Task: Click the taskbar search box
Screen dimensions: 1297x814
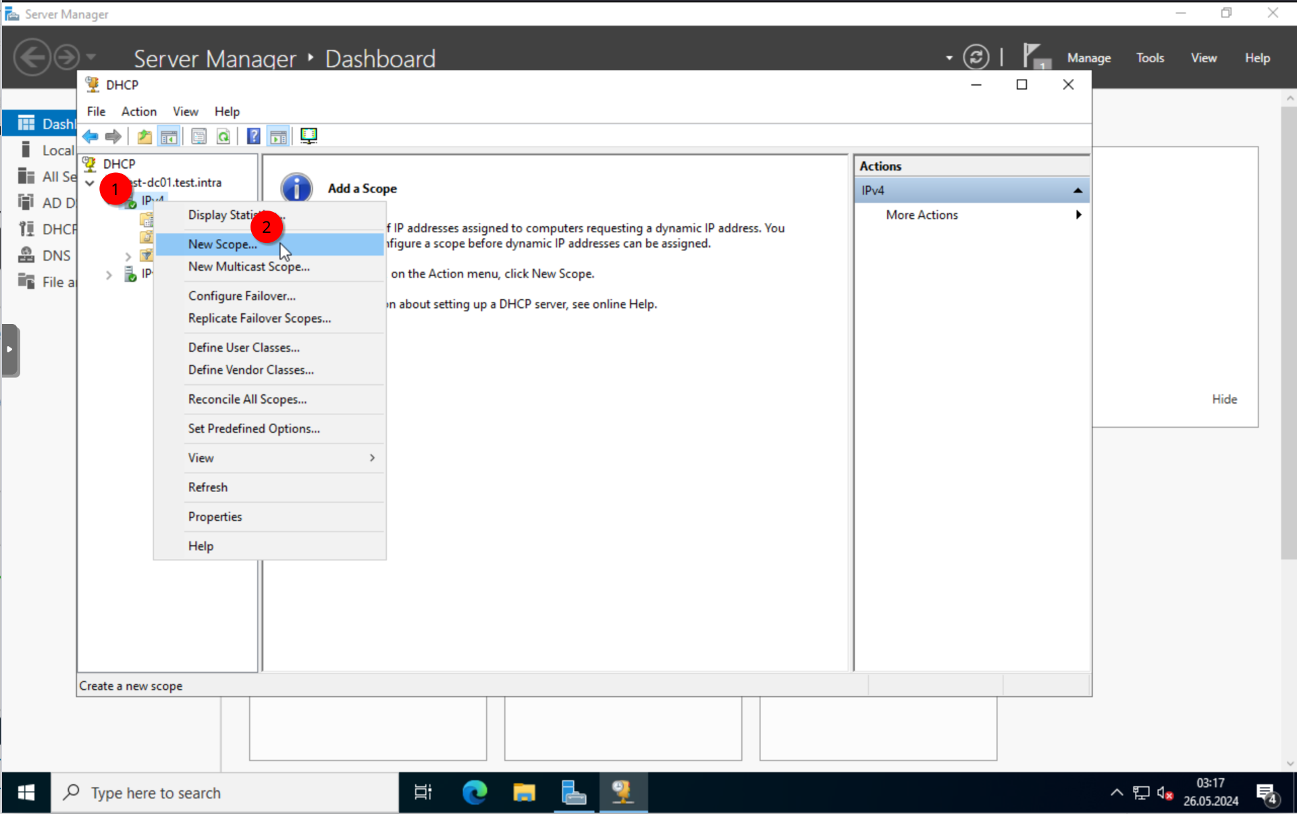Action: click(x=225, y=792)
